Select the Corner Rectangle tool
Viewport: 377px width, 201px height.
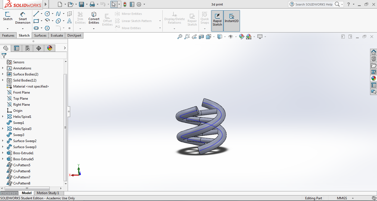click(36, 21)
